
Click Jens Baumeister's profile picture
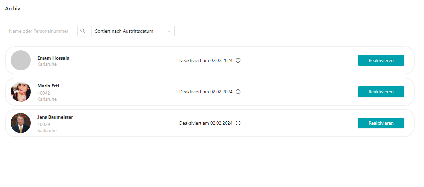point(21,123)
